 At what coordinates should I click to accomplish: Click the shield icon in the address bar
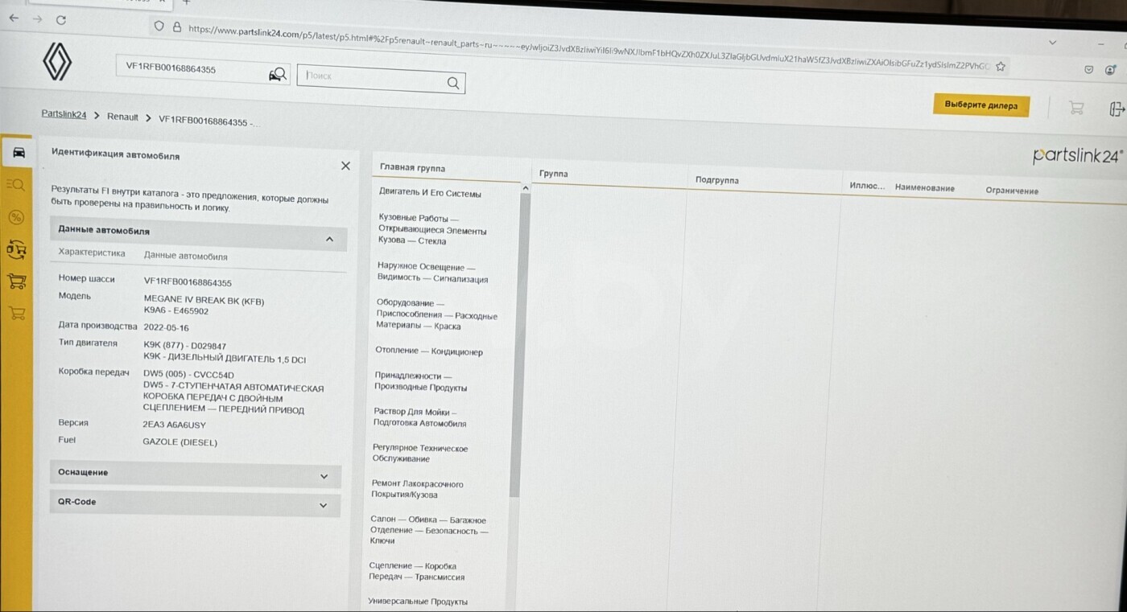[x=159, y=26]
